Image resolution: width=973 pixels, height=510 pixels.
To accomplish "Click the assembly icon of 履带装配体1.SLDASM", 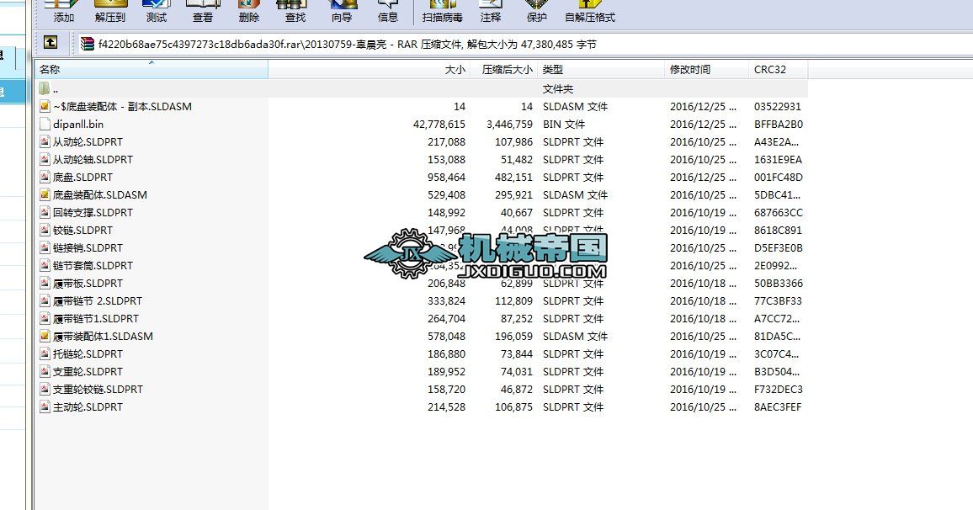I will (x=44, y=337).
